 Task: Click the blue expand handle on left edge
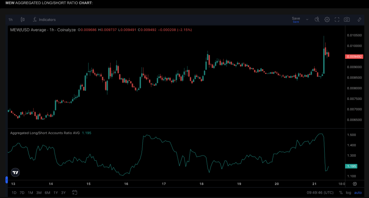tap(6, 179)
